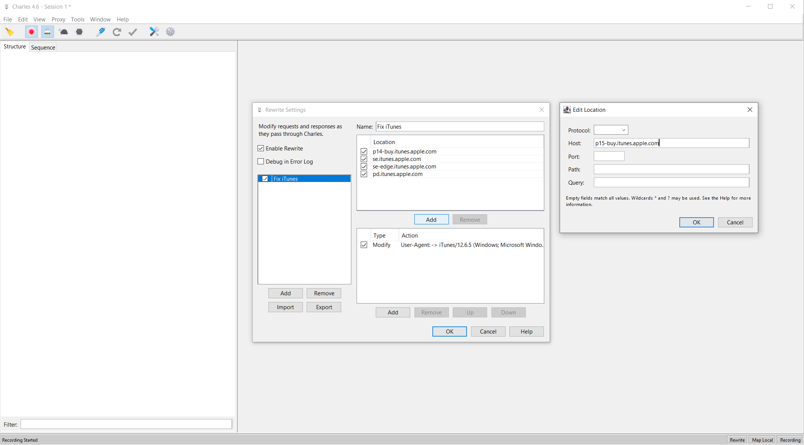The height and width of the screenshot is (445, 804).
Task: Open the Tools menu
Action: point(77,20)
